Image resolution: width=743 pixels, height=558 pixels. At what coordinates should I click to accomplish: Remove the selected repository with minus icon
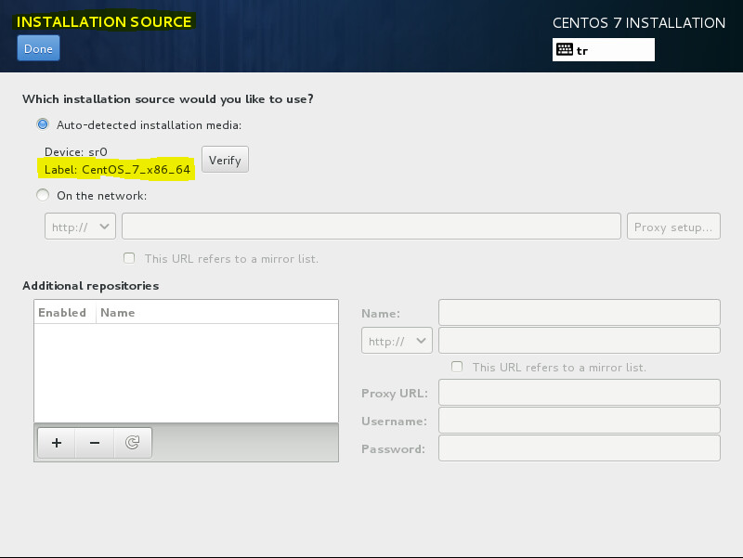point(95,443)
